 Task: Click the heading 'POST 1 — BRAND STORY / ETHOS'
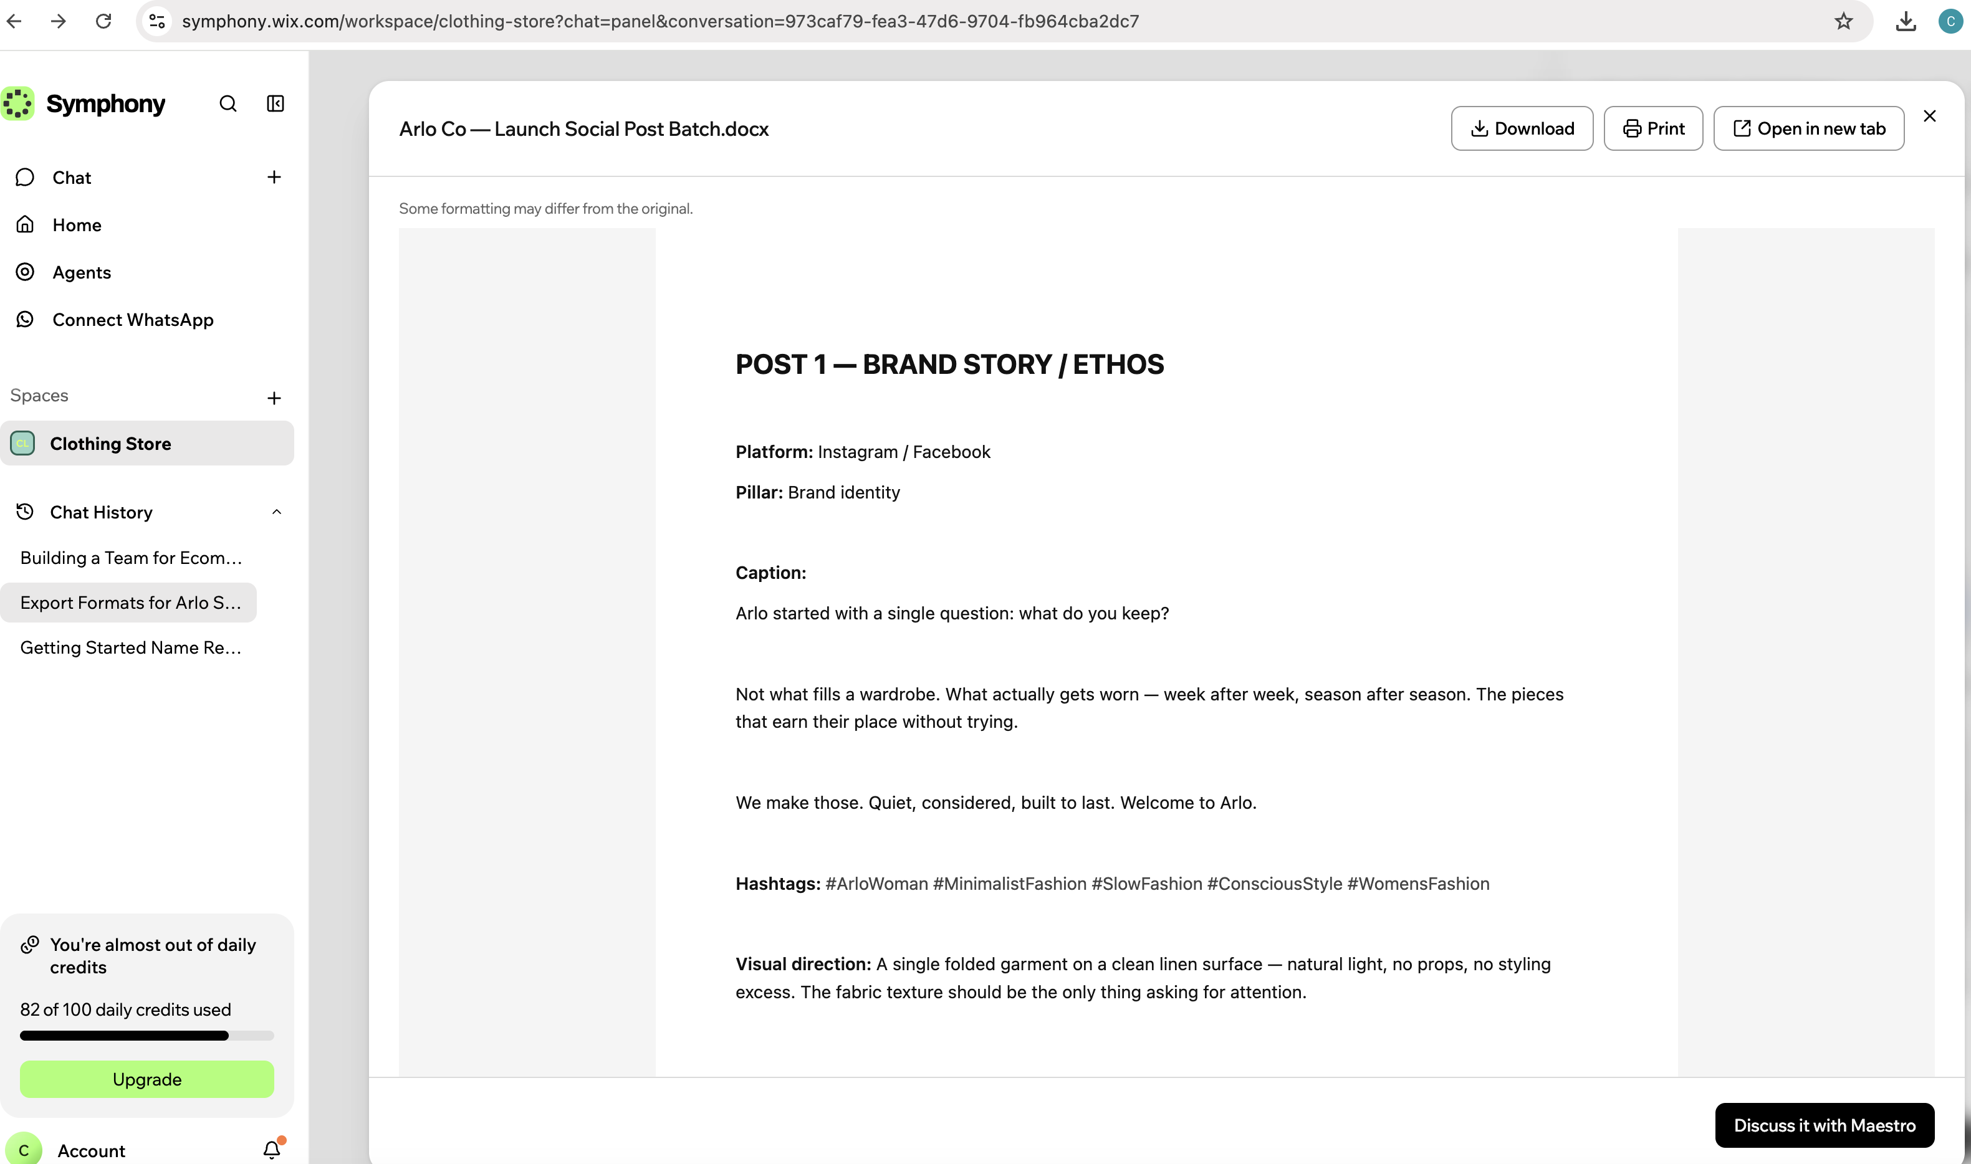(x=949, y=364)
